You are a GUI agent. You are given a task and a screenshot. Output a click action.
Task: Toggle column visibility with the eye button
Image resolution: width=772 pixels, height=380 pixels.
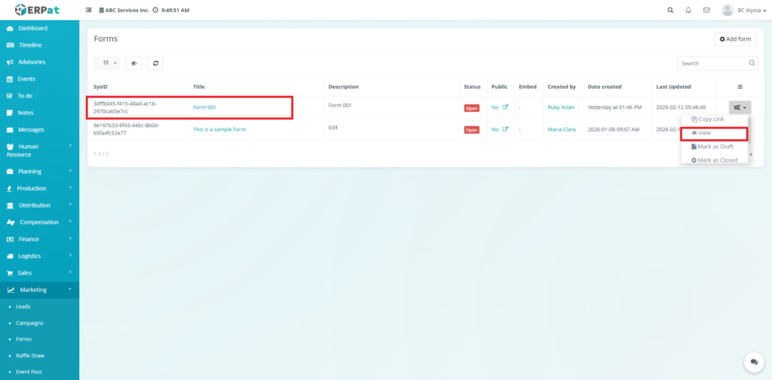(133, 63)
